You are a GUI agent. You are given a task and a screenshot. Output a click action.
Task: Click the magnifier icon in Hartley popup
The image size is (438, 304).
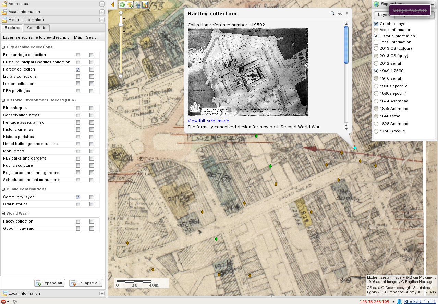point(332,13)
